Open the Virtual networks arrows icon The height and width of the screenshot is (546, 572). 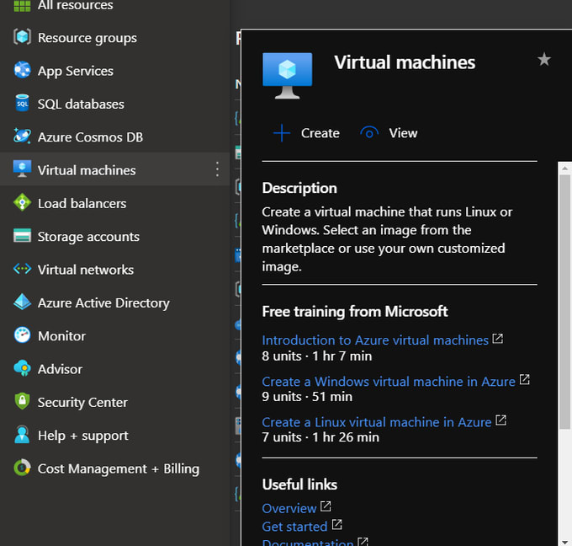pyautogui.click(x=22, y=269)
